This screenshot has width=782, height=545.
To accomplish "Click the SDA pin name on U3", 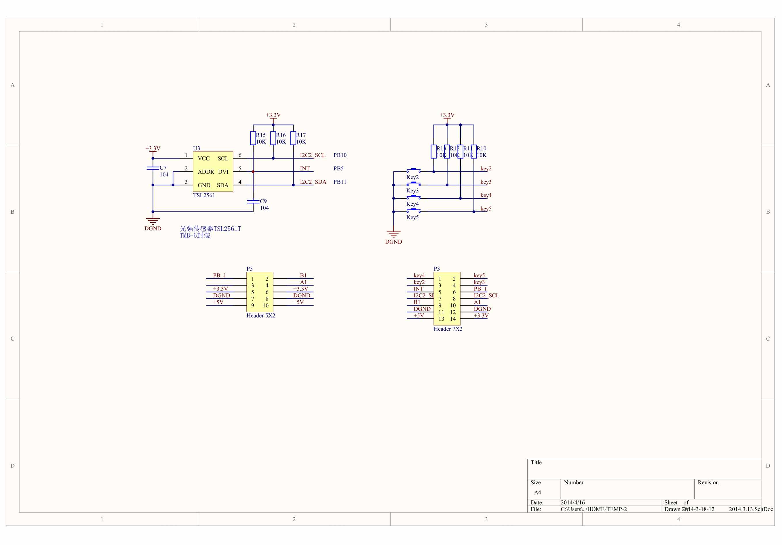I will [222, 185].
